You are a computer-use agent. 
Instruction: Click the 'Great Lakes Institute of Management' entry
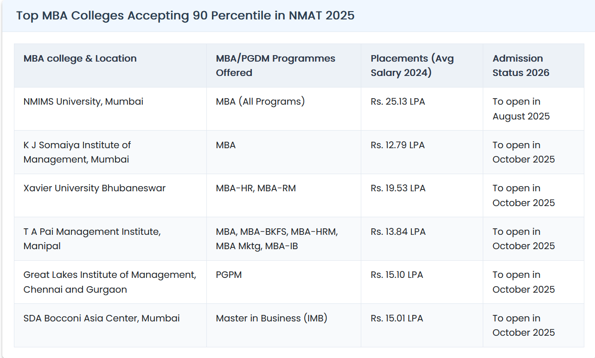(109, 282)
